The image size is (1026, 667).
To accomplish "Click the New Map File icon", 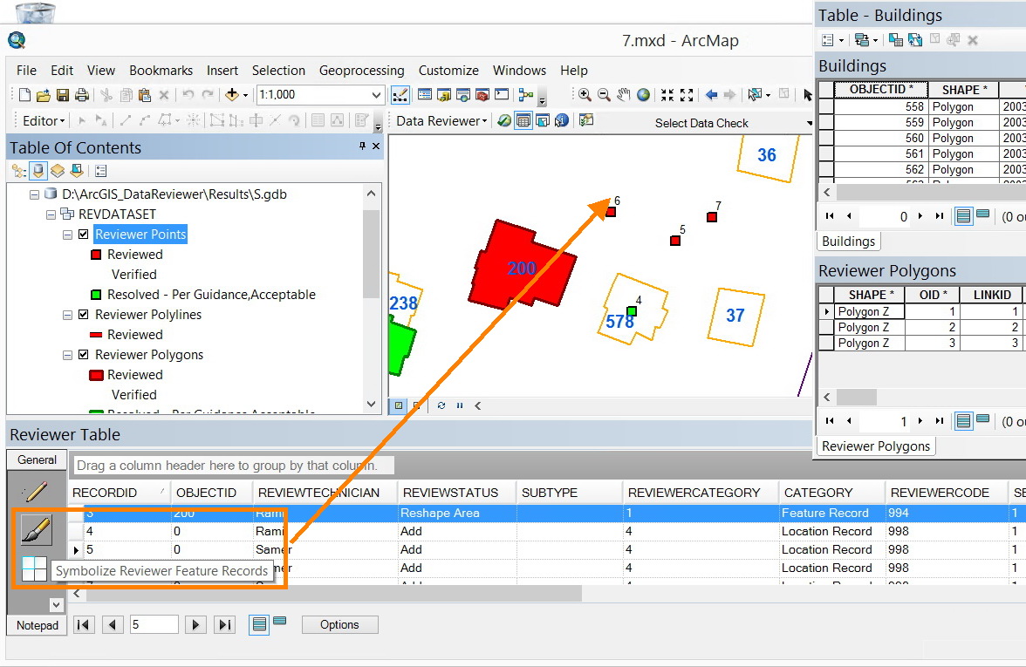I will point(24,95).
